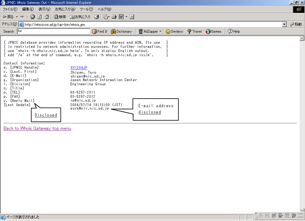Click the Discuss toolbar icon
This screenshot has height=221, width=305.
(132, 17)
